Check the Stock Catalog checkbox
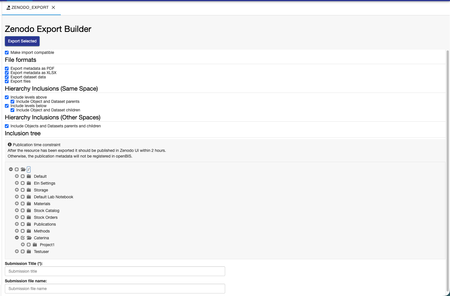 [23, 210]
